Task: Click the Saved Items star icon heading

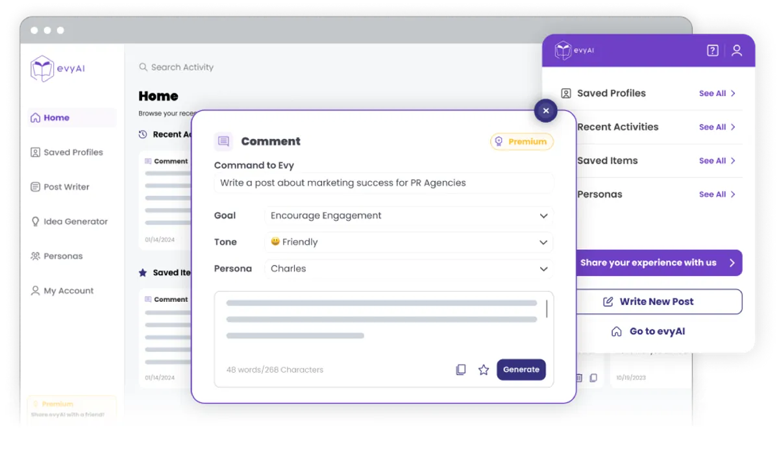Action: tap(143, 273)
